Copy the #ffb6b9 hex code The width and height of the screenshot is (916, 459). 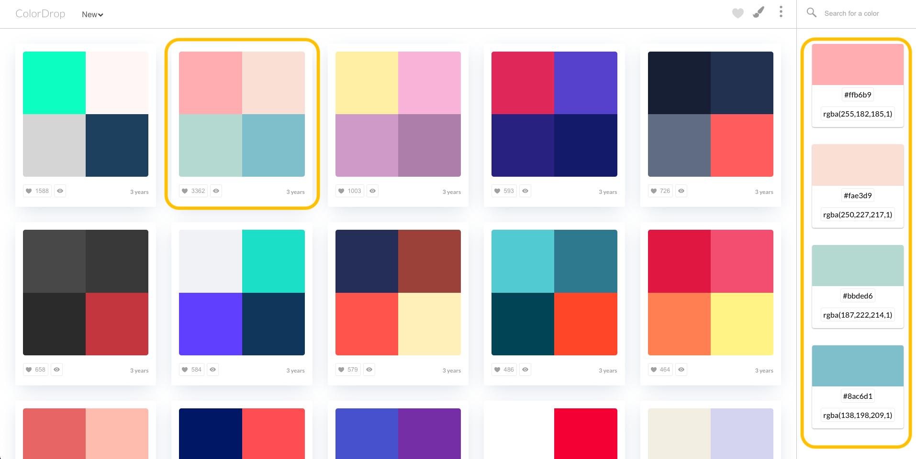click(857, 95)
